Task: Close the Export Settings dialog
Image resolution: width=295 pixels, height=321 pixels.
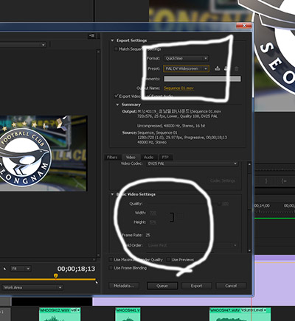Action: click(244, 26)
